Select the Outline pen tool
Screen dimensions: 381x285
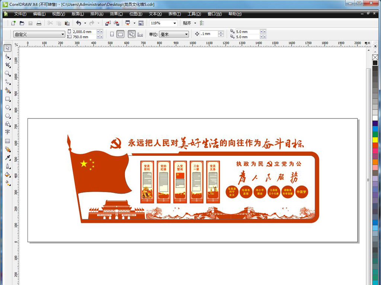7,166
